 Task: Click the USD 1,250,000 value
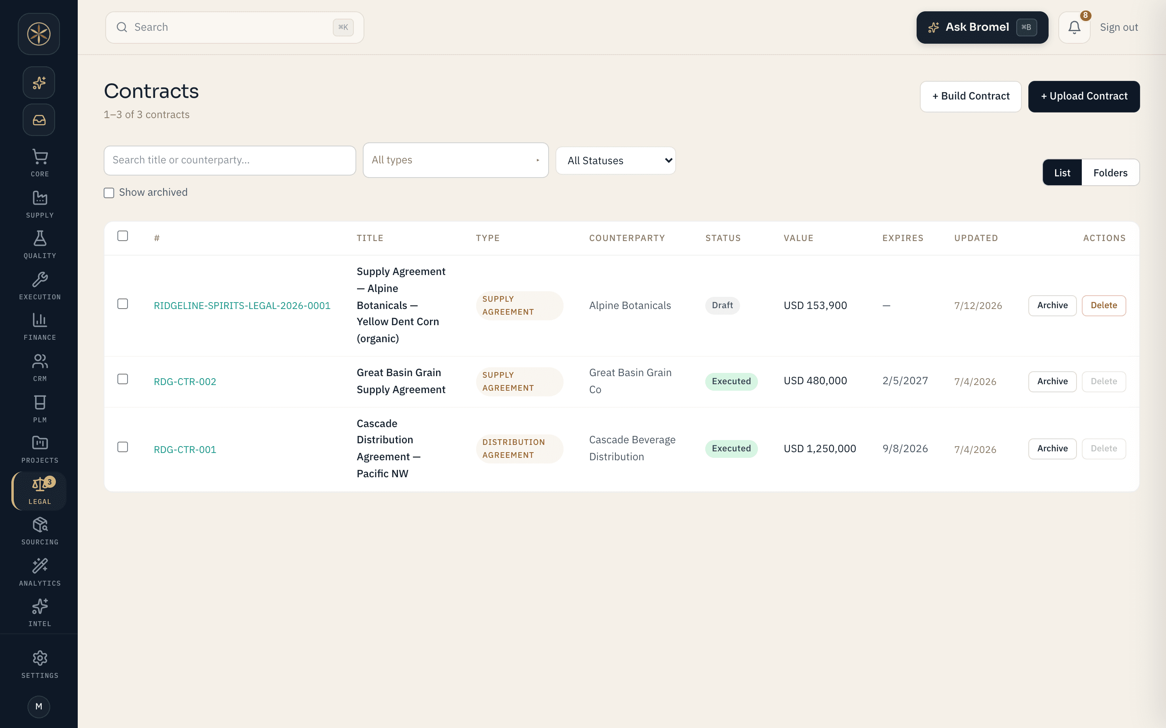[x=819, y=449]
